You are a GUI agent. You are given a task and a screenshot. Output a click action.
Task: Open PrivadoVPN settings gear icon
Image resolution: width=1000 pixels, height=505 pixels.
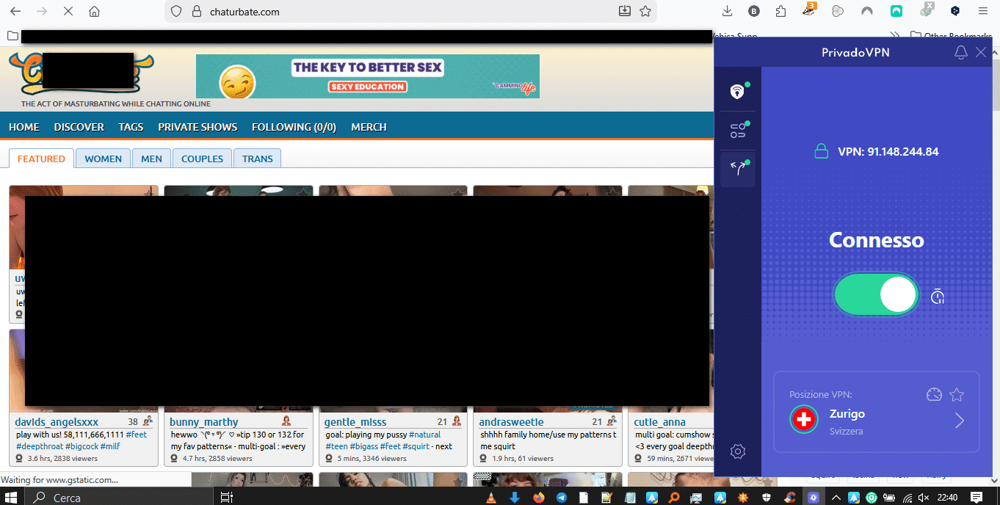[x=738, y=451]
